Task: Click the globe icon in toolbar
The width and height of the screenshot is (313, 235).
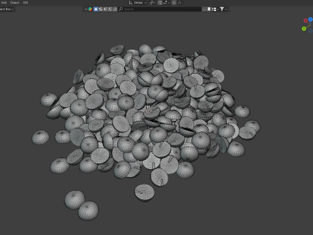Action: tap(100, 9)
